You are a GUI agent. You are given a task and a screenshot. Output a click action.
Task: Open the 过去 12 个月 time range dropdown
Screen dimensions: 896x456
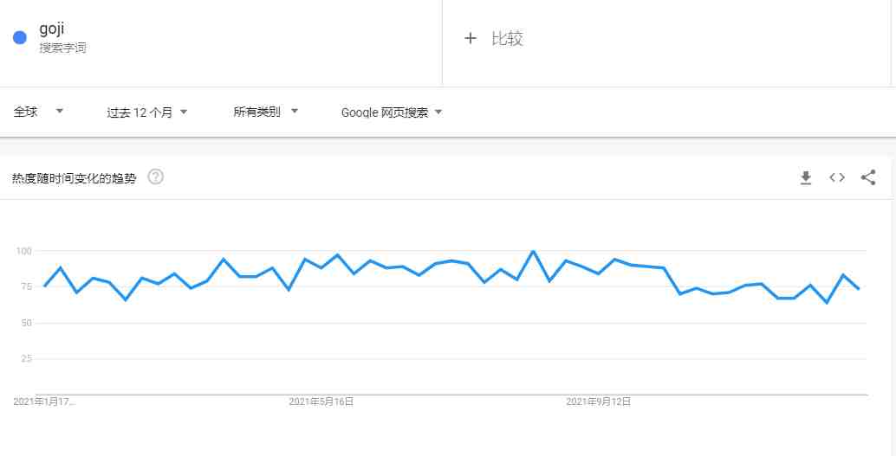[x=146, y=112]
